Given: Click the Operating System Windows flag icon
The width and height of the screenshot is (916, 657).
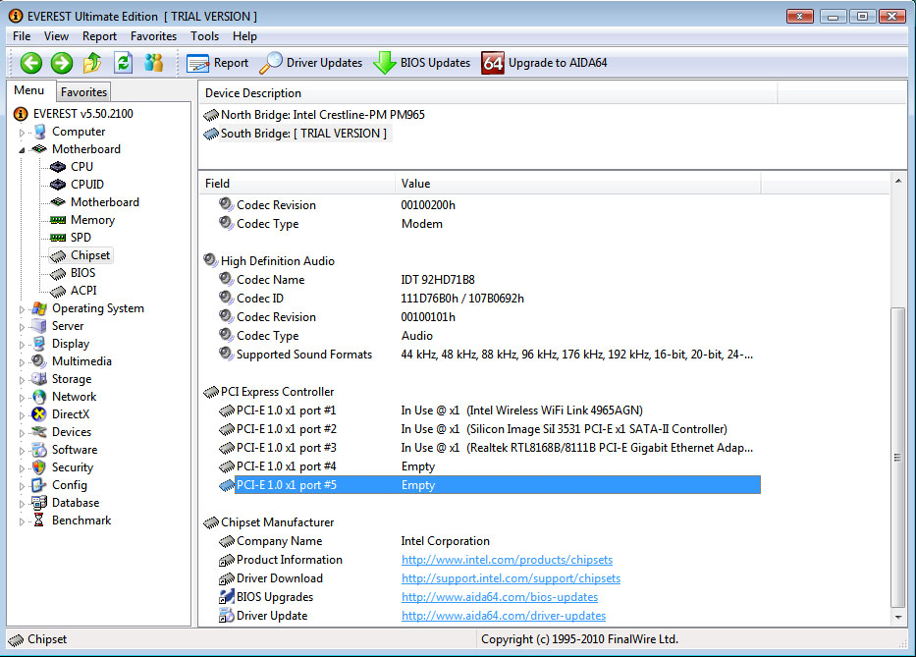Looking at the screenshot, I should click(39, 308).
